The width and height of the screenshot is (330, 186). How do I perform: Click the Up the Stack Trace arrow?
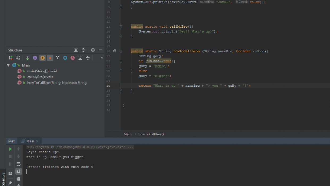[x=19, y=149]
